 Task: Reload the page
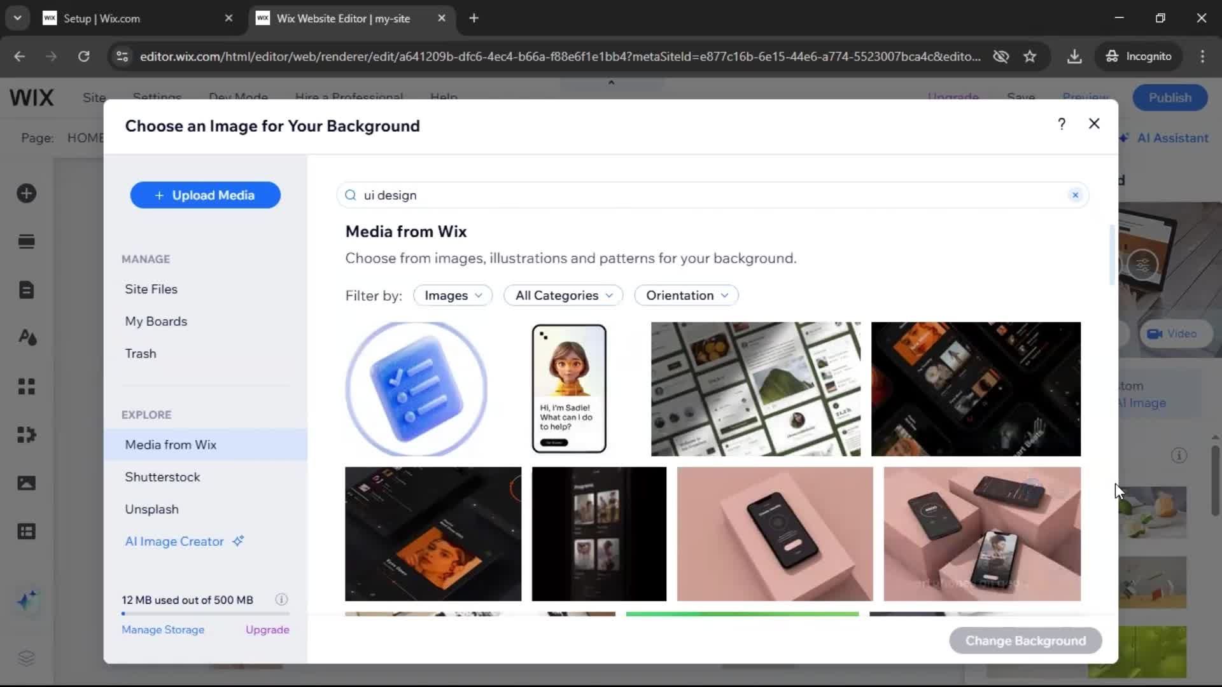pyautogui.click(x=83, y=56)
